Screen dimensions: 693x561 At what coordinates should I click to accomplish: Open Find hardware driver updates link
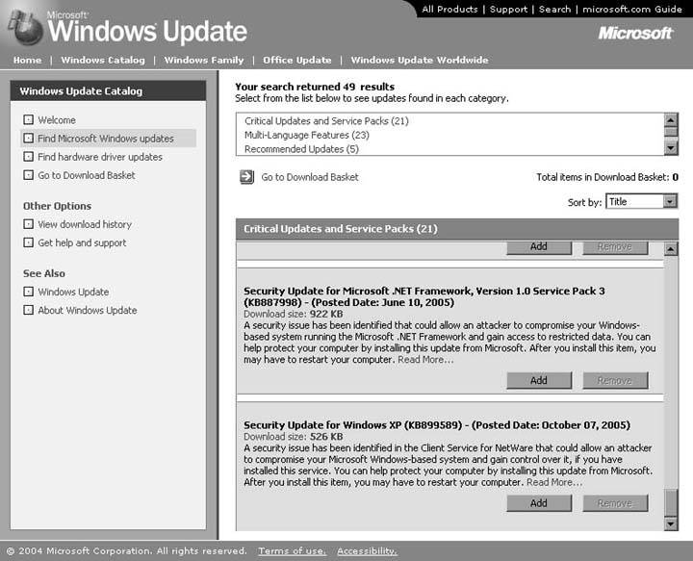[100, 157]
